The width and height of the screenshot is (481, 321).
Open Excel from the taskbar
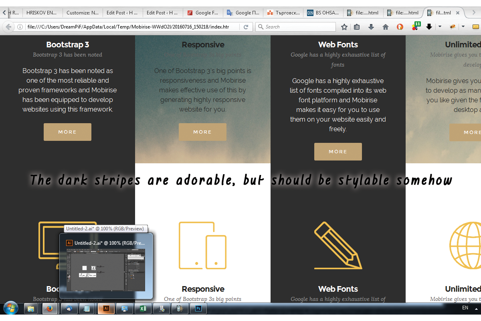[x=142, y=309]
